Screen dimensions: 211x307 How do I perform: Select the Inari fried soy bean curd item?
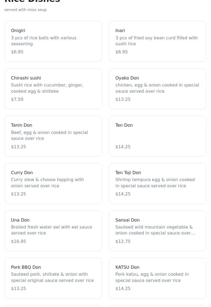coord(158,42)
